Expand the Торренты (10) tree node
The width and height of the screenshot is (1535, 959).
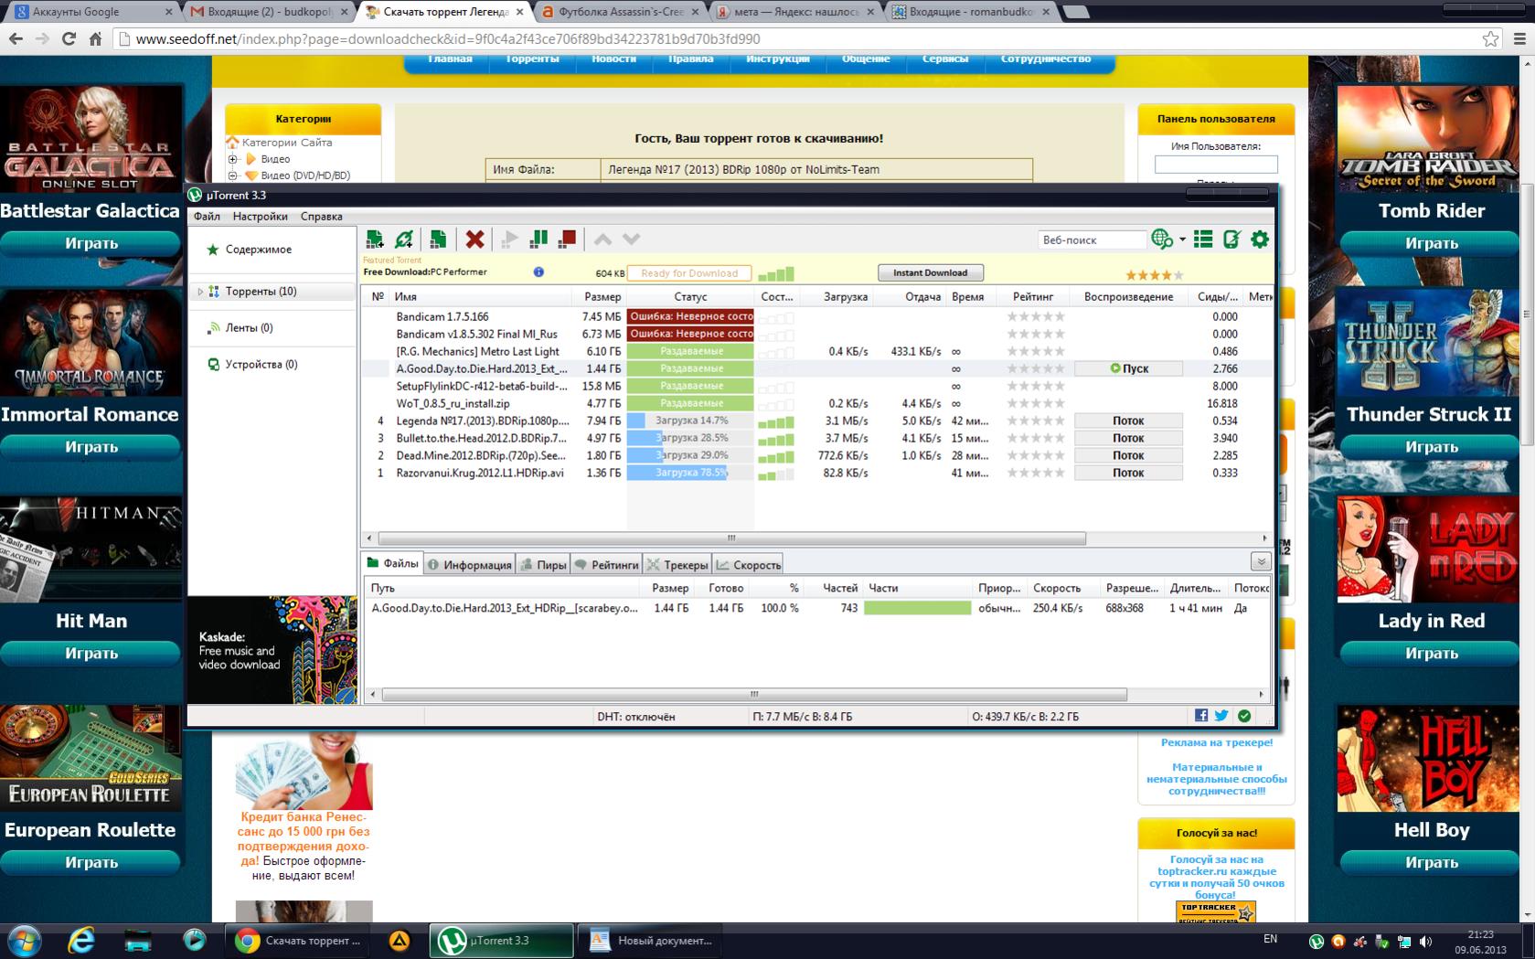pos(200,292)
